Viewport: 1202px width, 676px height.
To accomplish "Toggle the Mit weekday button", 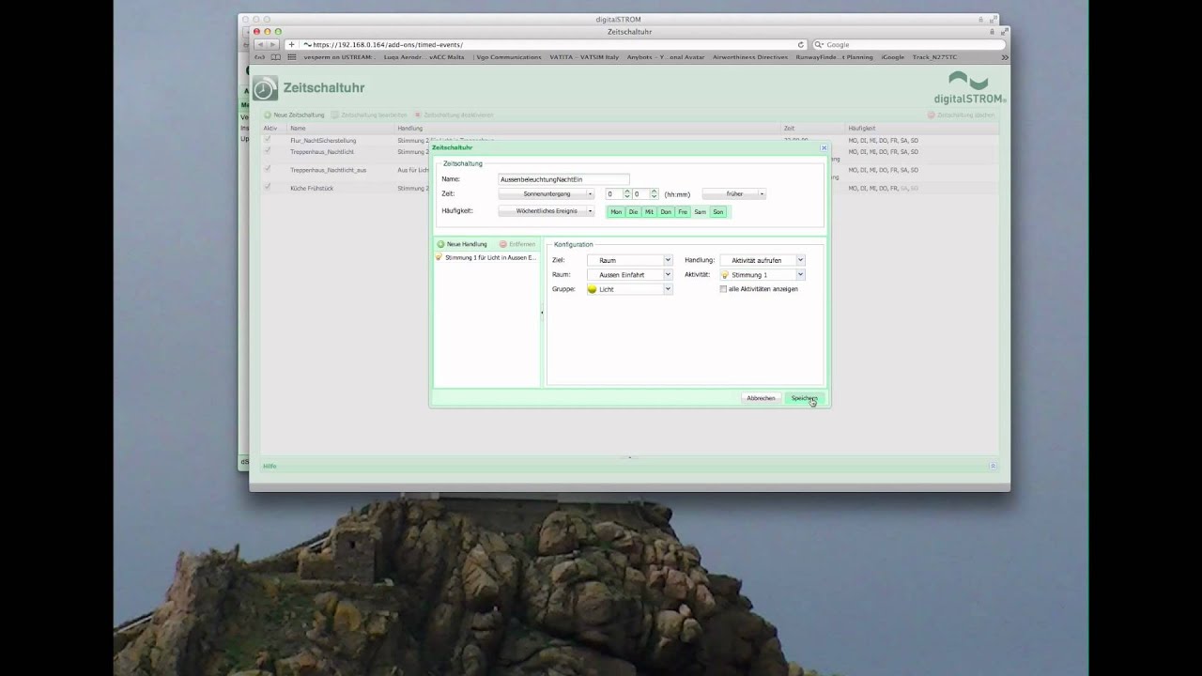I will tap(649, 212).
